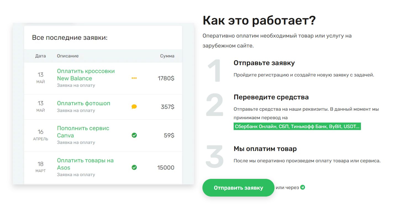Image resolution: width=409 pixels, height=212 pixels.
Task: Open 'Оплатить товары на Asos' request link
Action: (x=85, y=164)
